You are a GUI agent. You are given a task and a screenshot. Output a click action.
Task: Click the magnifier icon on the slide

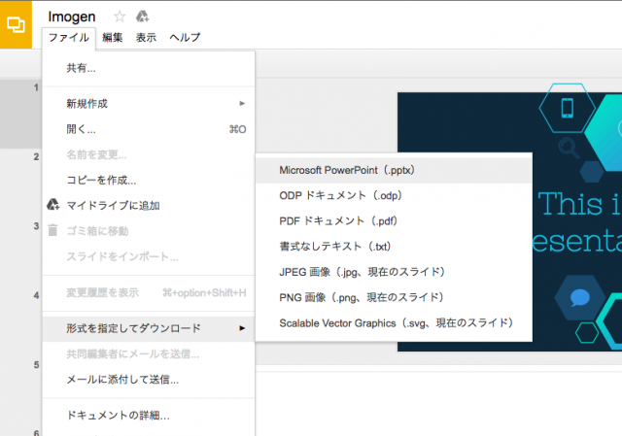tap(569, 147)
